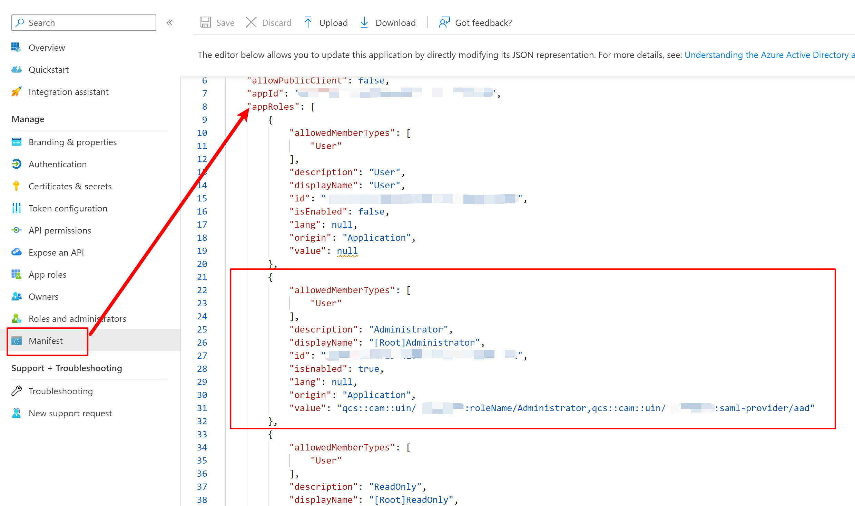This screenshot has height=506, width=855.
Task: Open the Overview menu item
Action: click(x=47, y=48)
